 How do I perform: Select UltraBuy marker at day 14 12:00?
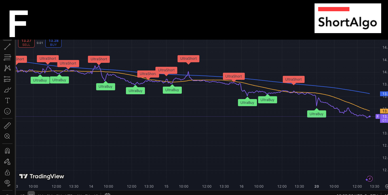[x=136, y=91]
